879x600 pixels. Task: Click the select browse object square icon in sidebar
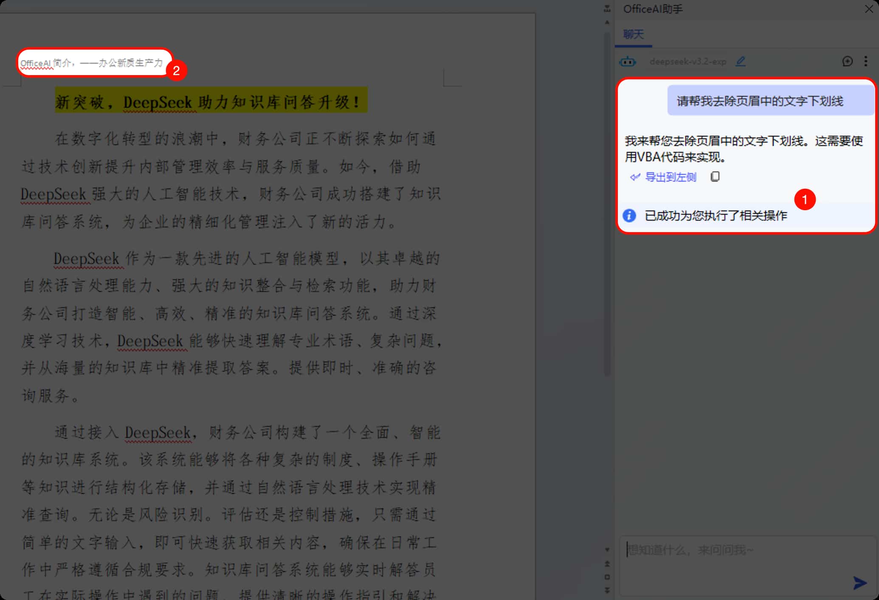(607, 577)
